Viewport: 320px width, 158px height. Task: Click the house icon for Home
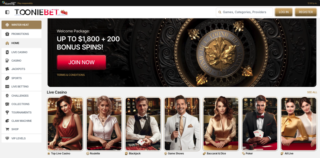[7, 43]
